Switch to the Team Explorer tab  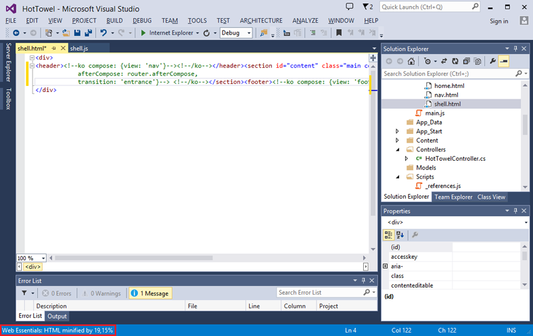pos(453,197)
